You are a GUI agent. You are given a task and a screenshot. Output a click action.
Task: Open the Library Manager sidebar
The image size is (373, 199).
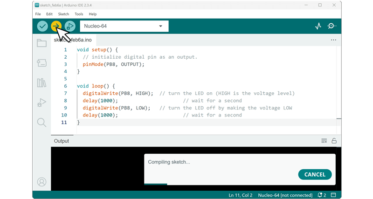point(41,83)
